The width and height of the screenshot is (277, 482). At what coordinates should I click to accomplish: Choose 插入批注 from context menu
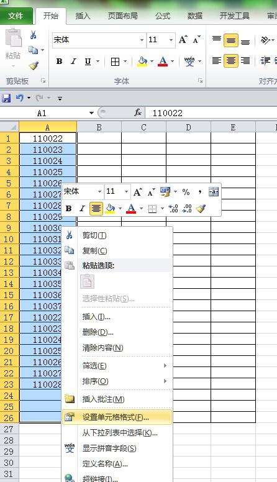(117, 399)
